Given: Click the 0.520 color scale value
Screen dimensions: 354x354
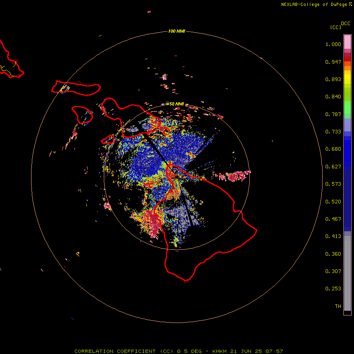Looking at the screenshot, I should (333, 202).
